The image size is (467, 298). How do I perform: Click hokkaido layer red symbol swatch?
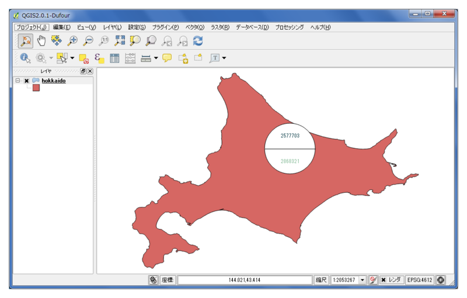36,88
